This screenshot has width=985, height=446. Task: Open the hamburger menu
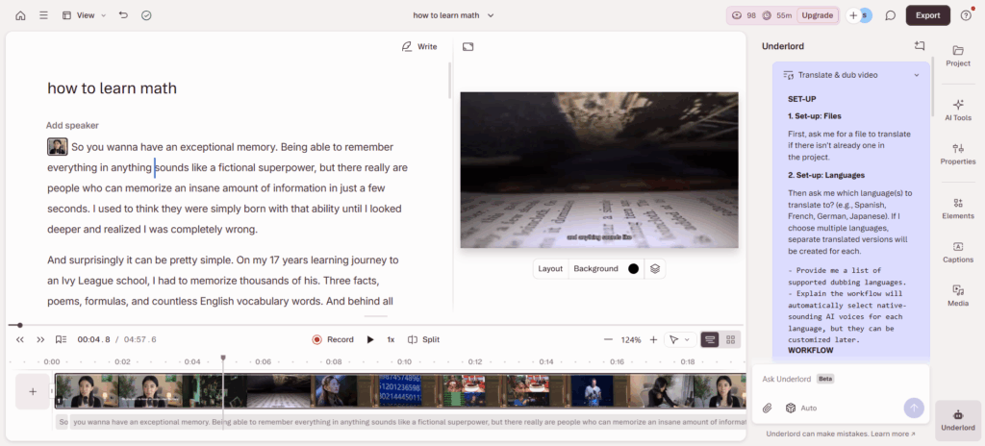click(43, 15)
